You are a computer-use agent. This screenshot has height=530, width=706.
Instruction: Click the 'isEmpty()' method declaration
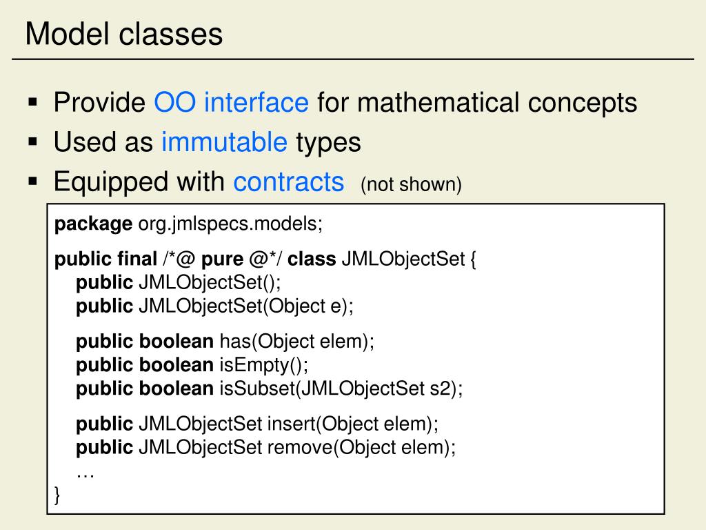click(x=264, y=365)
